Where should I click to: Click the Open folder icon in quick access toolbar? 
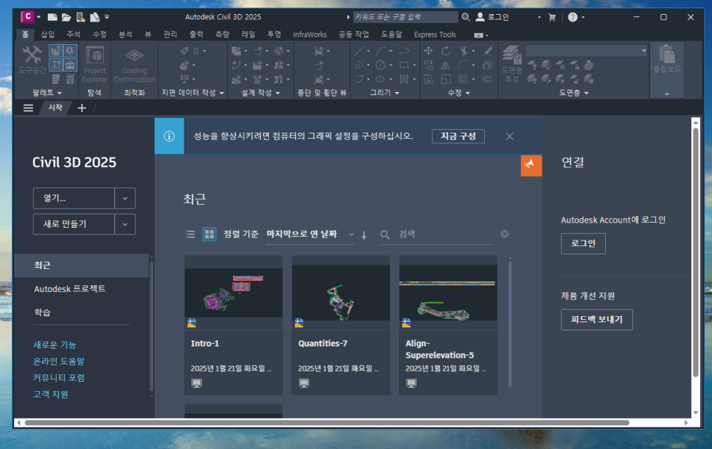coord(66,17)
